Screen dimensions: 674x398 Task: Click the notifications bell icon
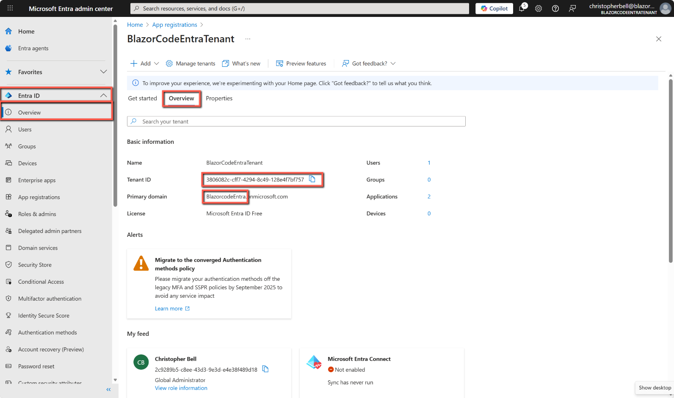click(x=522, y=8)
